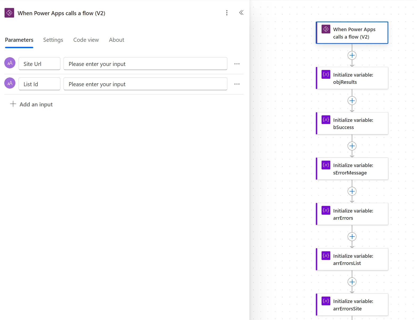Click the text type icon beside List Id
The image size is (417, 320).
10,83
